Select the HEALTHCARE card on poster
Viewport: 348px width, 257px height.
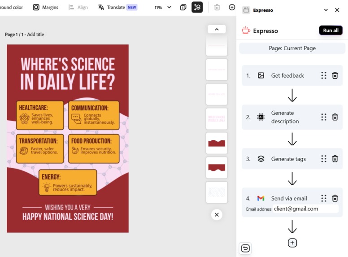(40, 115)
